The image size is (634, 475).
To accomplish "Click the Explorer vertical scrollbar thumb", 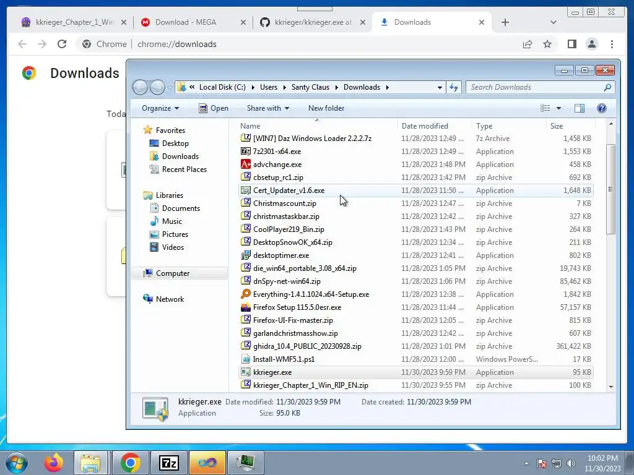I will pyautogui.click(x=610, y=189).
